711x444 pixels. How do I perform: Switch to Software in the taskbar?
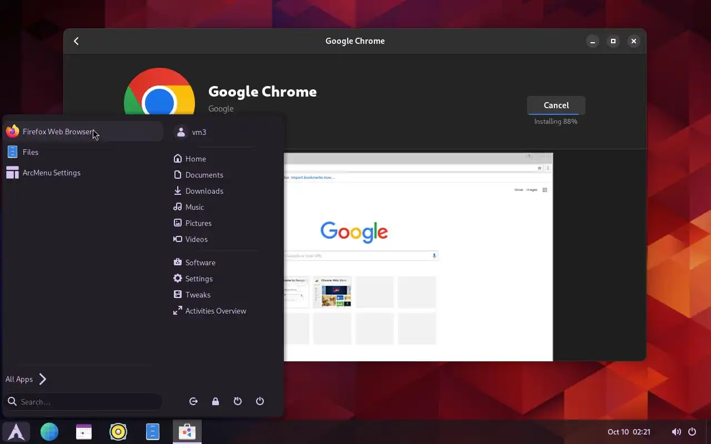[x=187, y=432]
